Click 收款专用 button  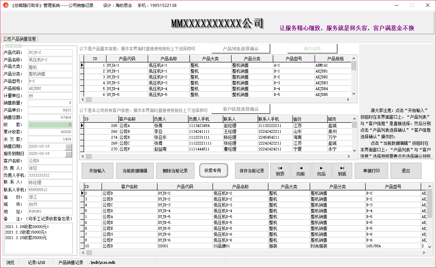pyautogui.click(x=214, y=170)
